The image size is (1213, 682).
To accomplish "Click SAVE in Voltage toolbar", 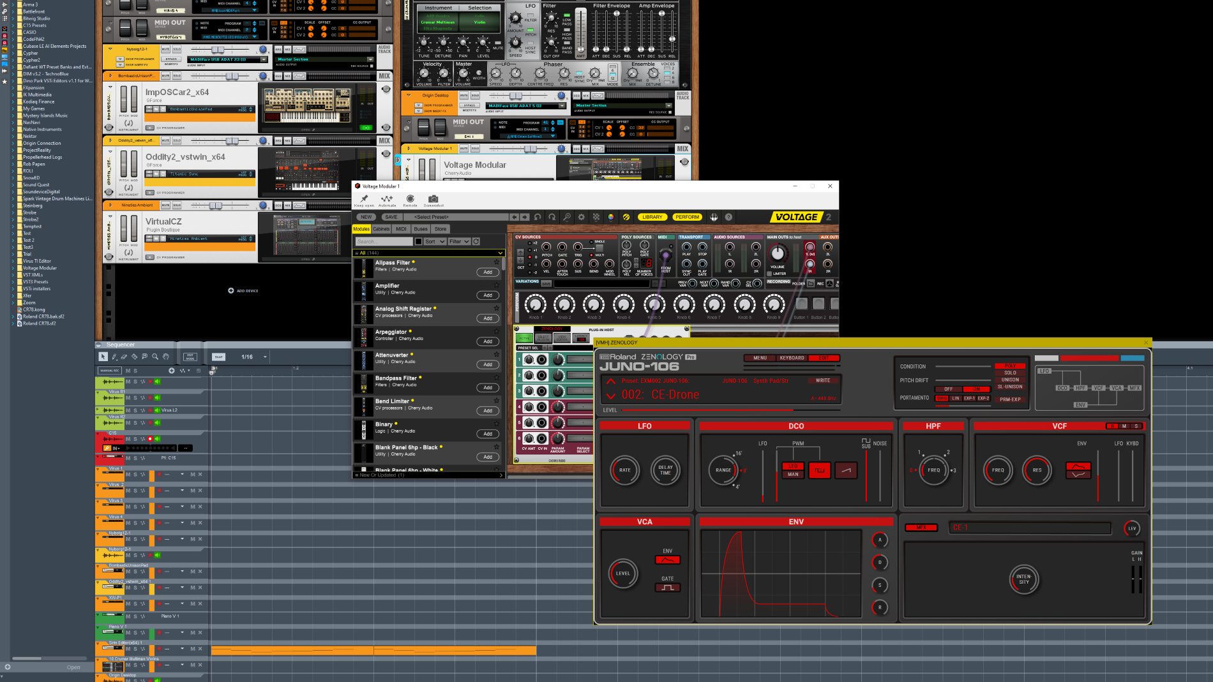I will tap(391, 217).
